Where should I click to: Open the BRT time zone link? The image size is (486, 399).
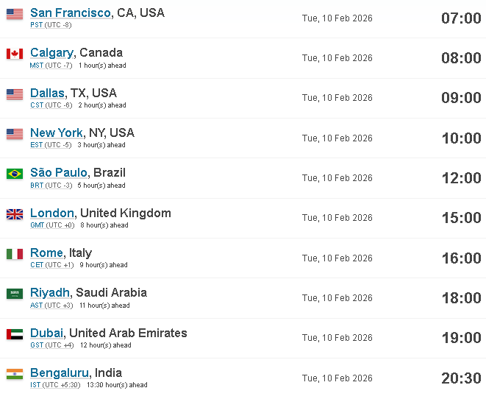37,186
